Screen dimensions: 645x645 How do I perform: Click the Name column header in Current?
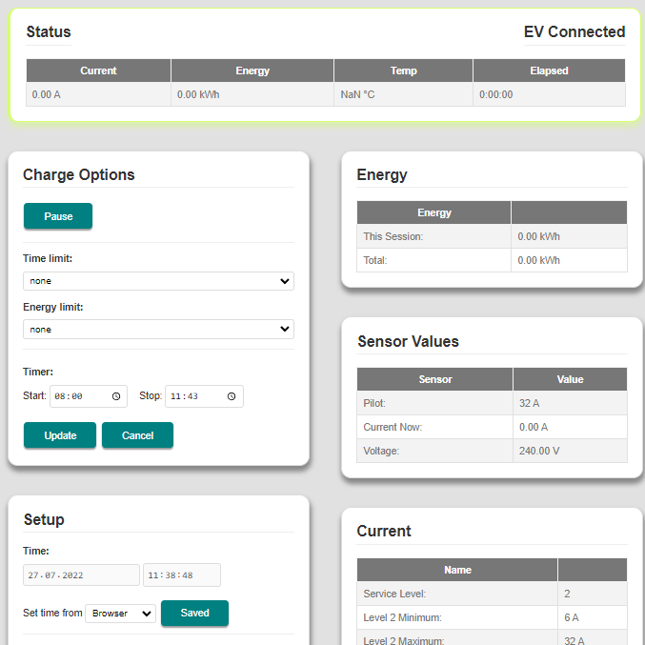(457, 570)
